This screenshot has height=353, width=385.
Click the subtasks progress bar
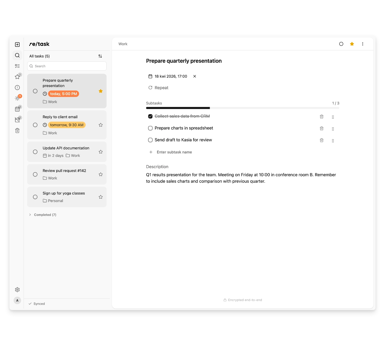pos(243,108)
